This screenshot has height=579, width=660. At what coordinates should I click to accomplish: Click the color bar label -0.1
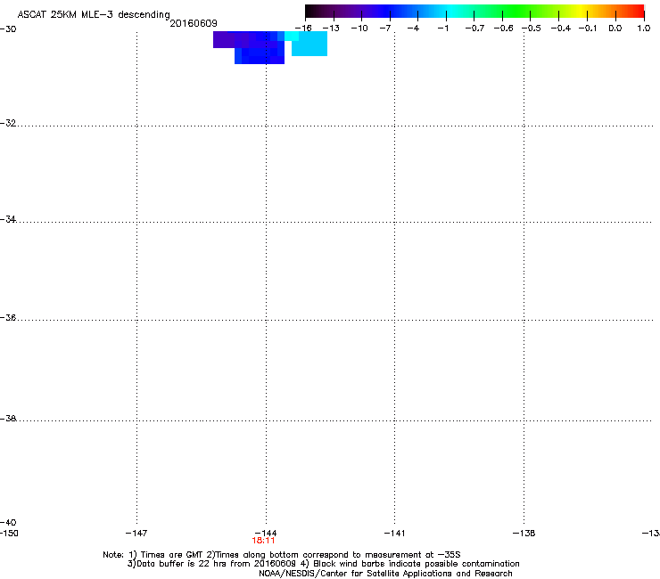point(588,29)
